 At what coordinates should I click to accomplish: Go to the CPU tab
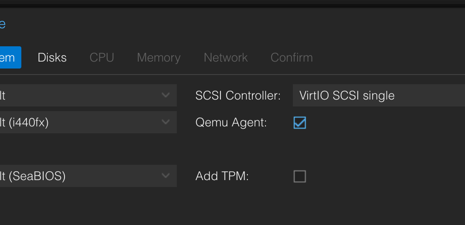point(102,57)
